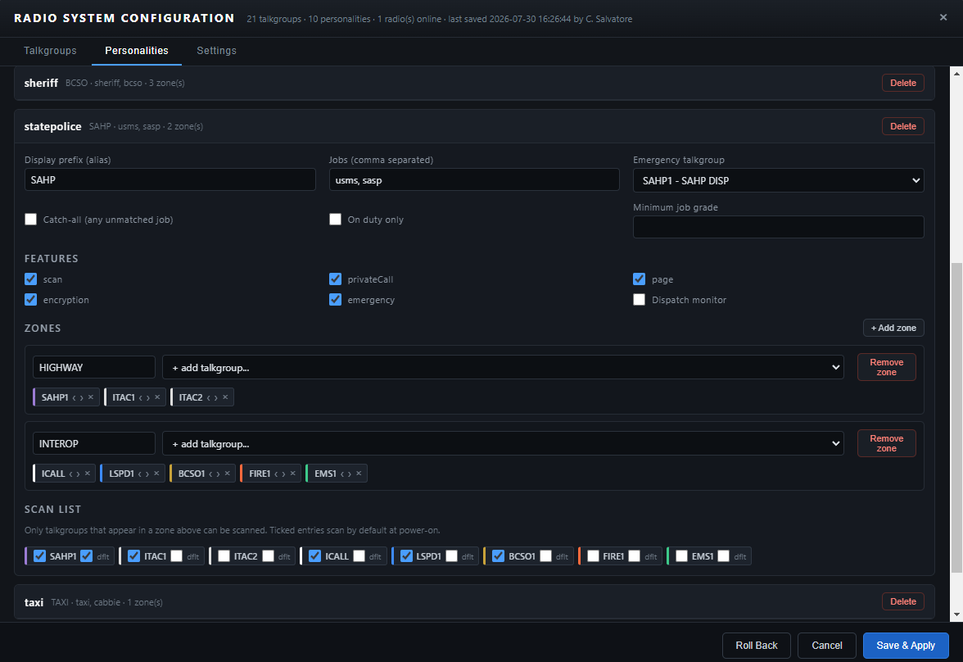
Task: Move SAHP1 chip right in HIGHWAY zone
Action: 82,397
